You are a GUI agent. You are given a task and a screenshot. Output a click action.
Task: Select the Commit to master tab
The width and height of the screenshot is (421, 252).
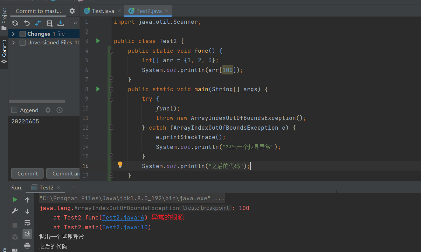38,11
